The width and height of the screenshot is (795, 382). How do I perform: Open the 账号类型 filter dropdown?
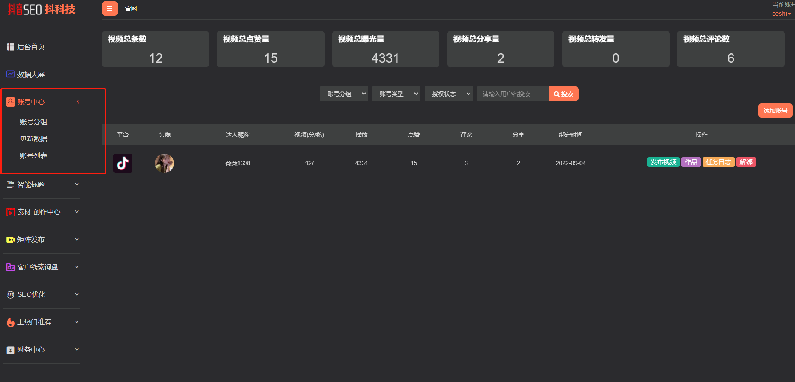click(x=396, y=94)
